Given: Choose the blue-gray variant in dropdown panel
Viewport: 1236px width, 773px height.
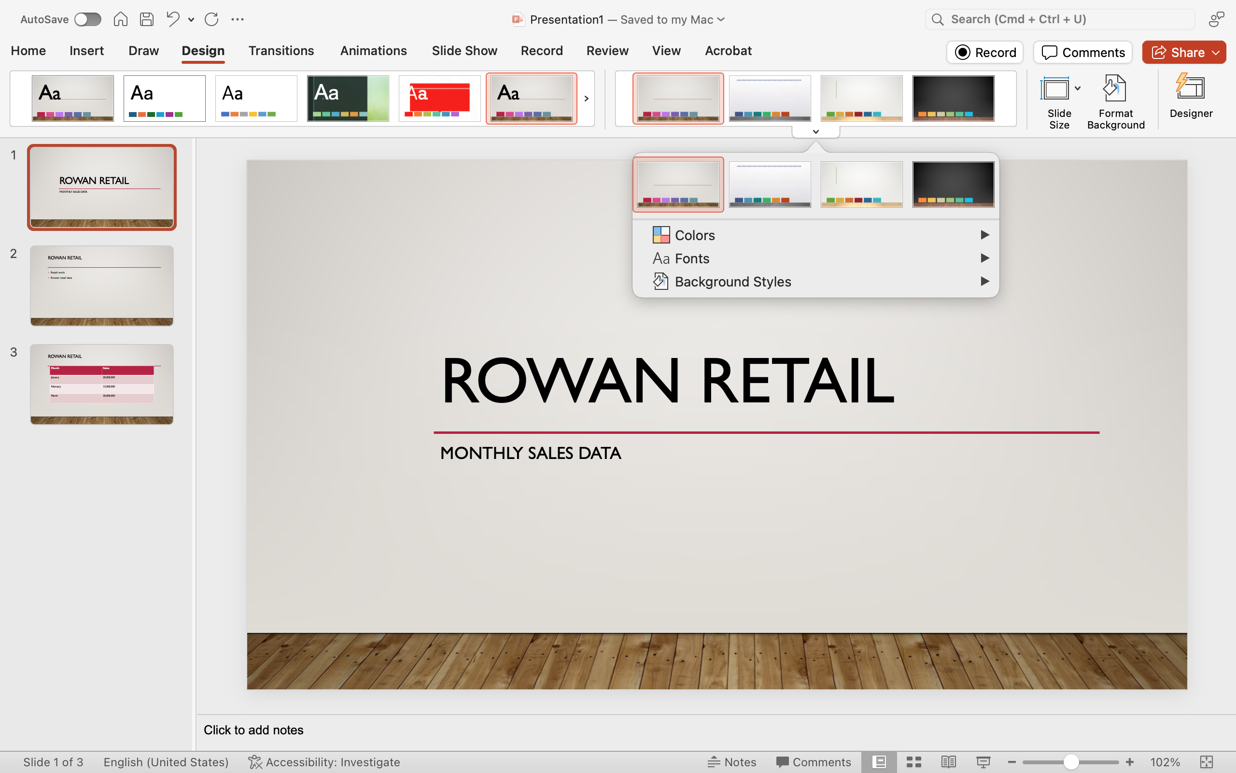Looking at the screenshot, I should (x=770, y=185).
